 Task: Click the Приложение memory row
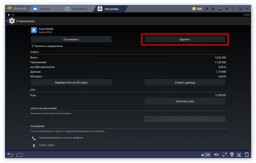click(128, 62)
